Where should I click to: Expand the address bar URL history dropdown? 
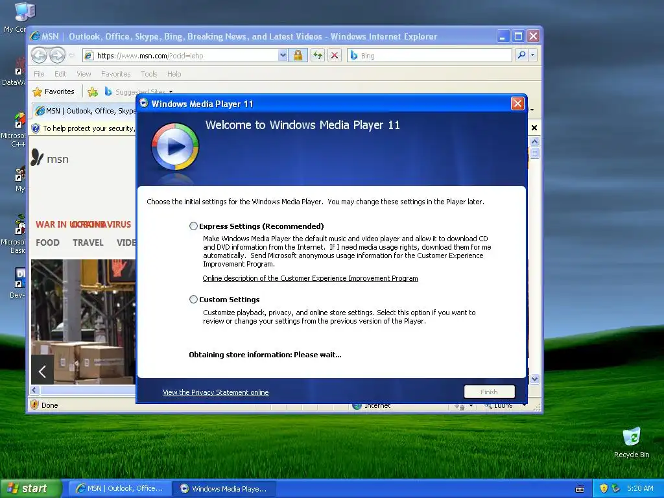pyautogui.click(x=283, y=55)
